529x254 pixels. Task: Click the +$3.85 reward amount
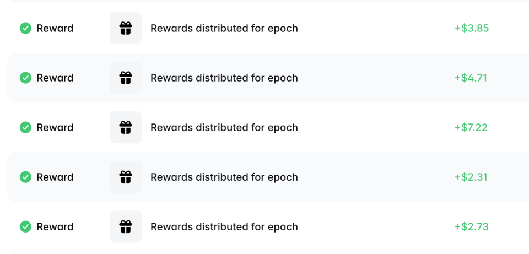point(471,28)
